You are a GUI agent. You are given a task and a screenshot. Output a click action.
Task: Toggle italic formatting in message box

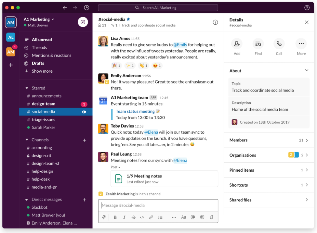click(124, 217)
